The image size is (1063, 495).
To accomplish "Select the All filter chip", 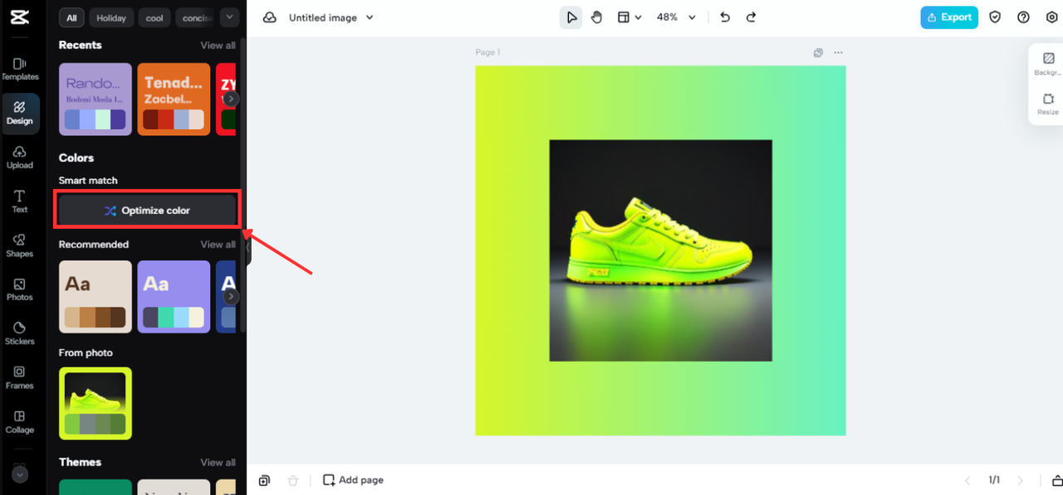I will click(72, 17).
